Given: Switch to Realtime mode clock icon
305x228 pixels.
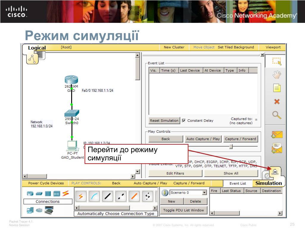Looking at the screenshot, I should point(267,175).
